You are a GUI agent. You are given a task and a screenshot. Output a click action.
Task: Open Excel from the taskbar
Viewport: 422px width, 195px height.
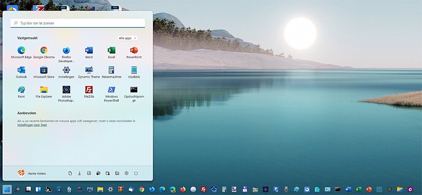(359, 190)
